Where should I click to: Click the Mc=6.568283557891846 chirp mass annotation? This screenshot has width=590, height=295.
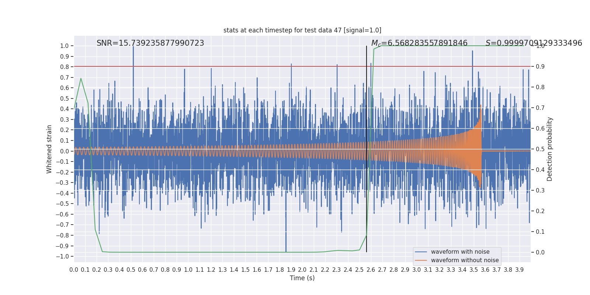[x=419, y=43]
